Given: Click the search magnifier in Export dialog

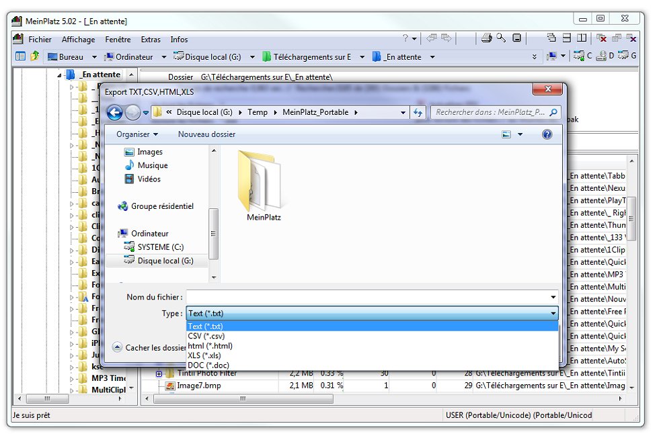Looking at the screenshot, I should 553,112.
